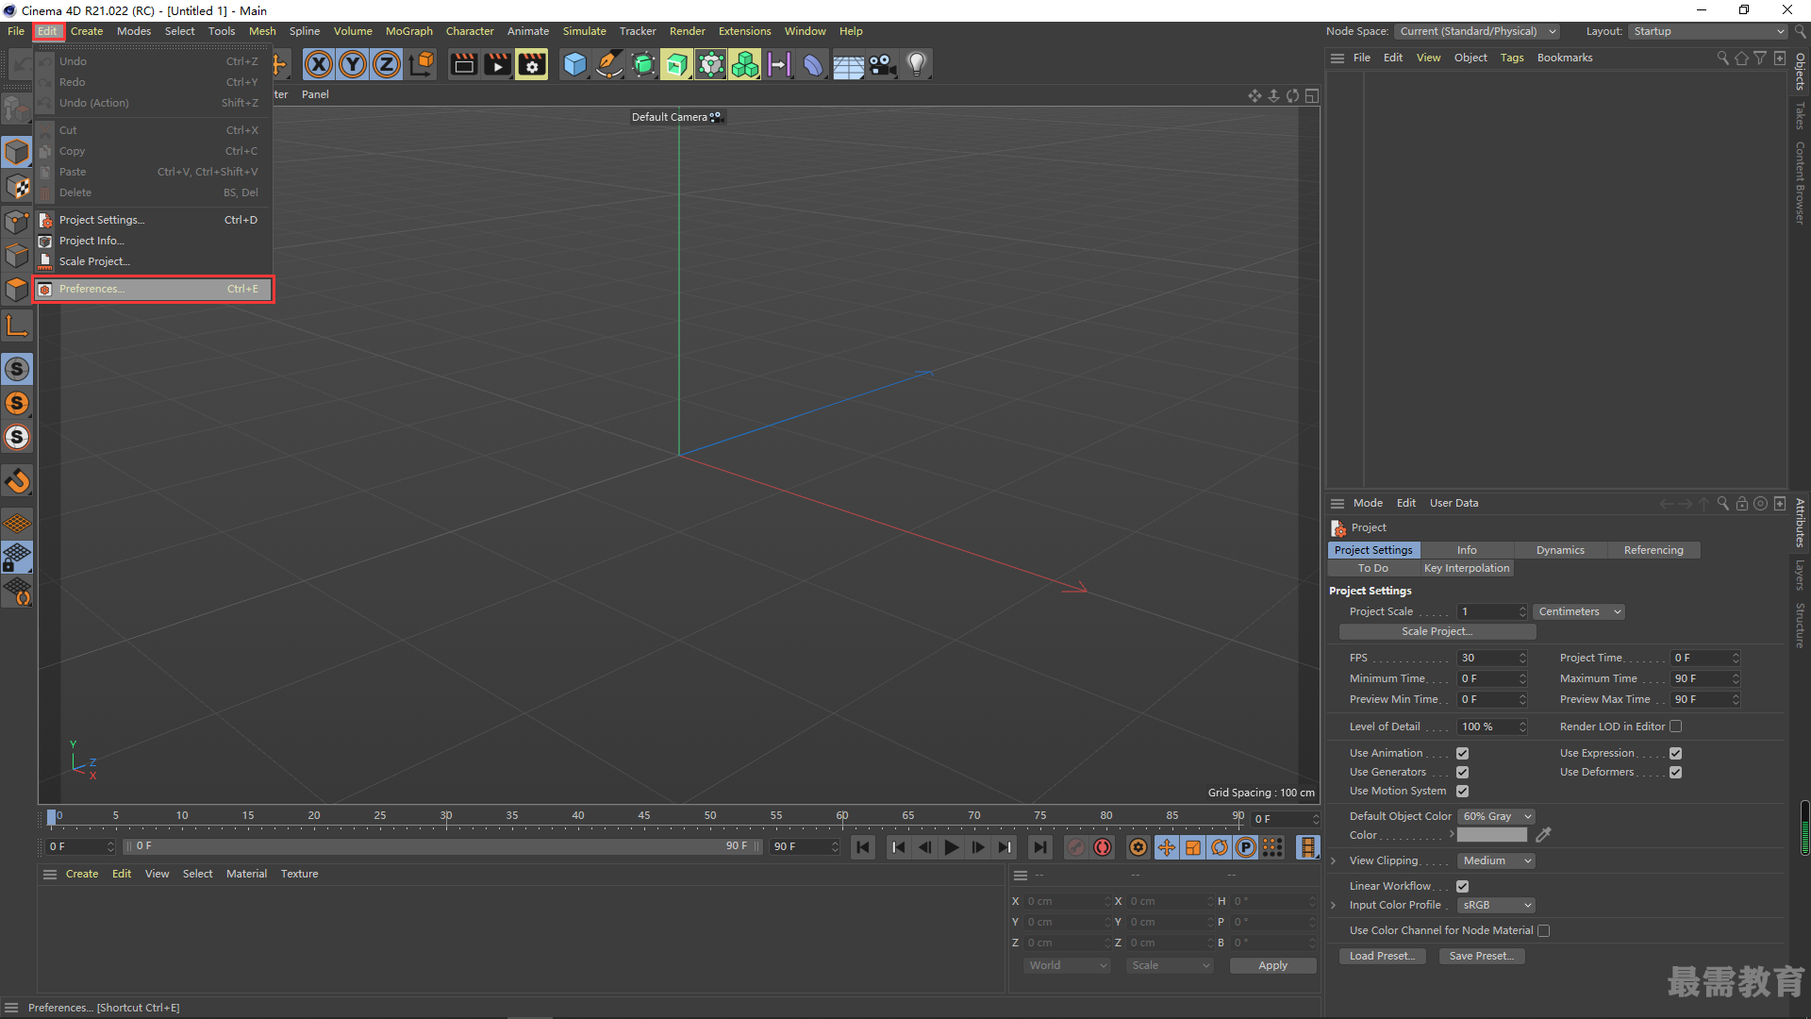Viewport: 1811px width, 1019px height.
Task: Click the Project Scale value field
Action: pyautogui.click(x=1491, y=611)
